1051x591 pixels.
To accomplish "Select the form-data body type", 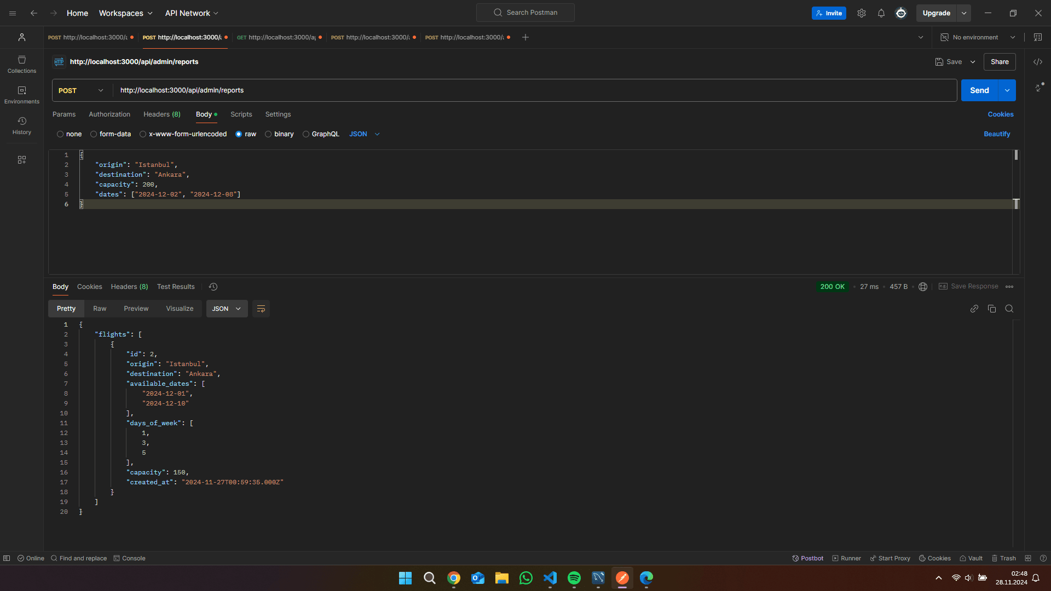I will 94,134.
